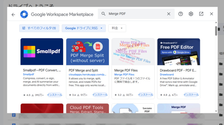Install Smallpdf via インストール button
The image size is (224, 125).
tap(55, 95)
